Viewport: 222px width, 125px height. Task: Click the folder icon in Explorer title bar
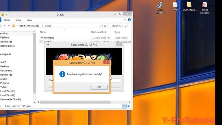coord(2,15)
